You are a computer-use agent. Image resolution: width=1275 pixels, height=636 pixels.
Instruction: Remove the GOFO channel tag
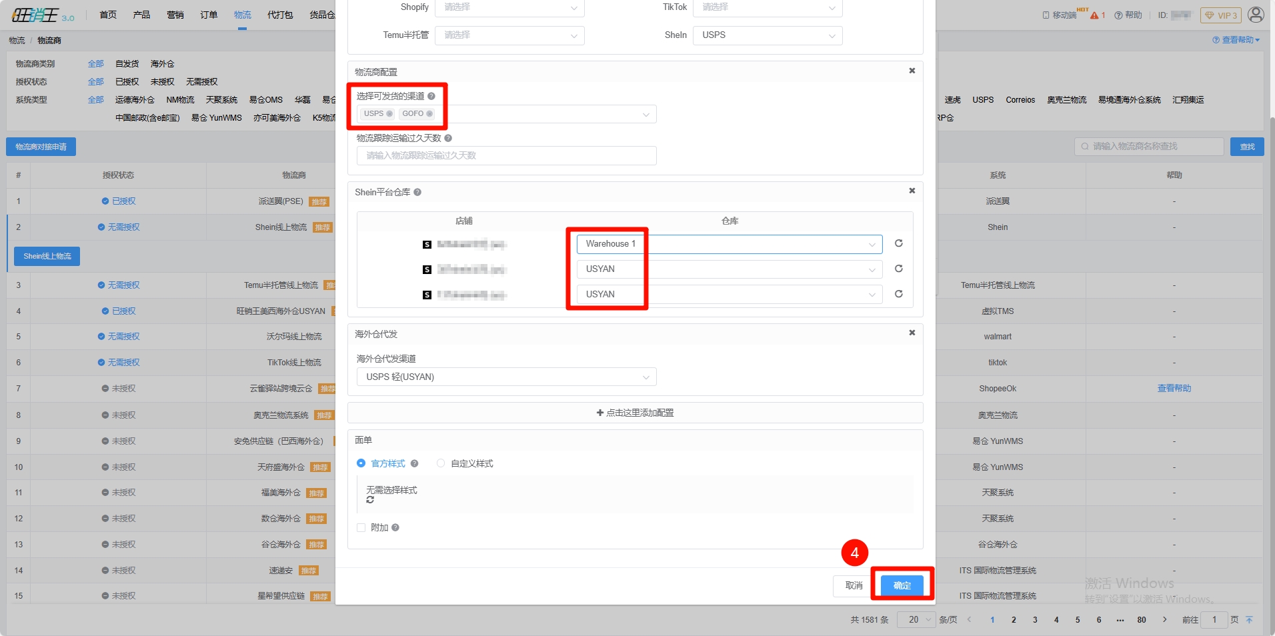point(429,114)
